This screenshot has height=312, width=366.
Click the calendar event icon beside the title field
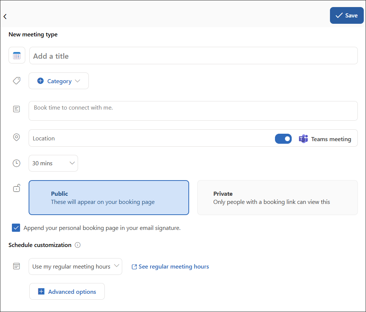pyautogui.click(x=17, y=55)
